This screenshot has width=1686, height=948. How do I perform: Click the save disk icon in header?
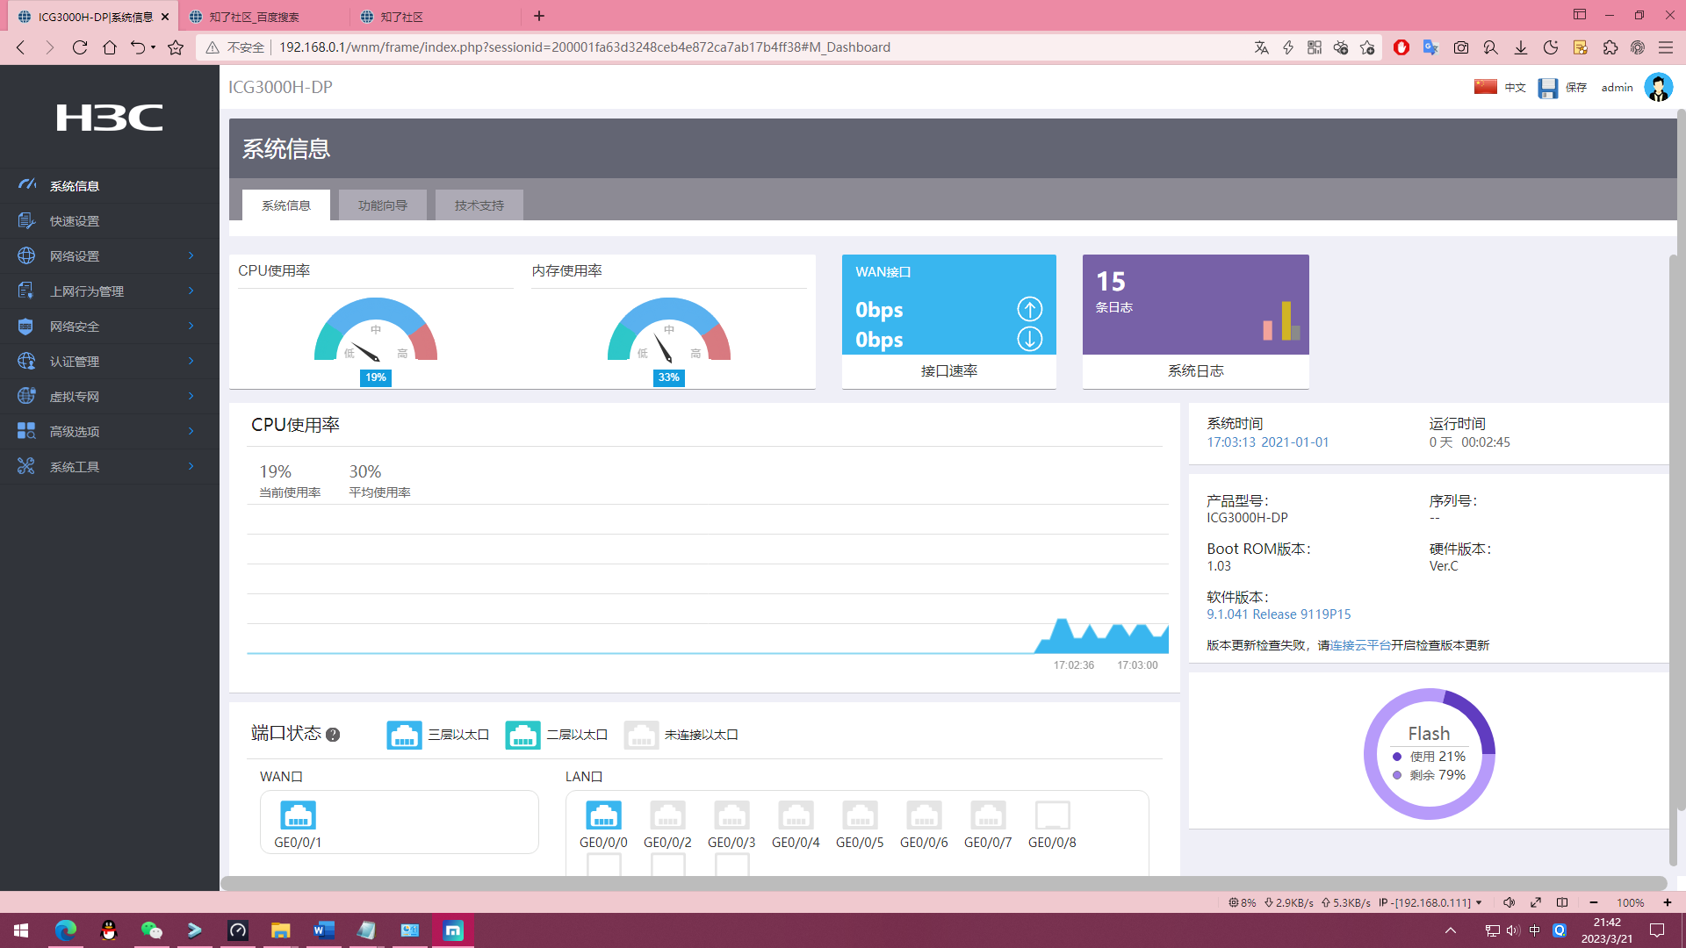tap(1547, 88)
